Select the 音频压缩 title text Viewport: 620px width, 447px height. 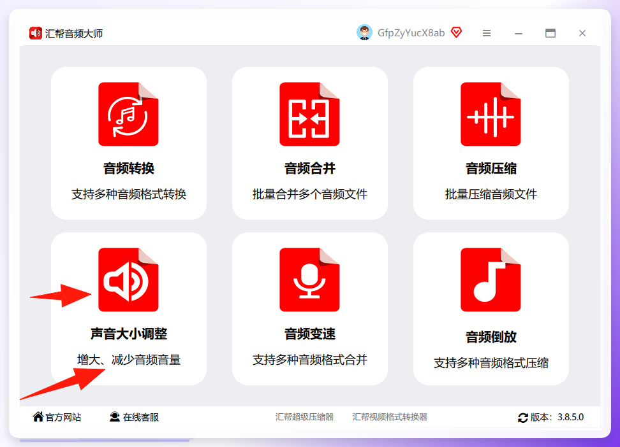coord(491,169)
